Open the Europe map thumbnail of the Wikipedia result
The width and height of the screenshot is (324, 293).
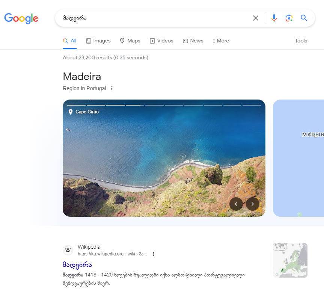point(290,260)
